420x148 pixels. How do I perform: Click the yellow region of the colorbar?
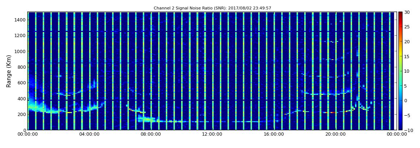coord(400,55)
